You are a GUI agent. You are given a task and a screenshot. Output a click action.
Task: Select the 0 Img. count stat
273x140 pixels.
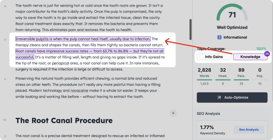tap(260, 72)
